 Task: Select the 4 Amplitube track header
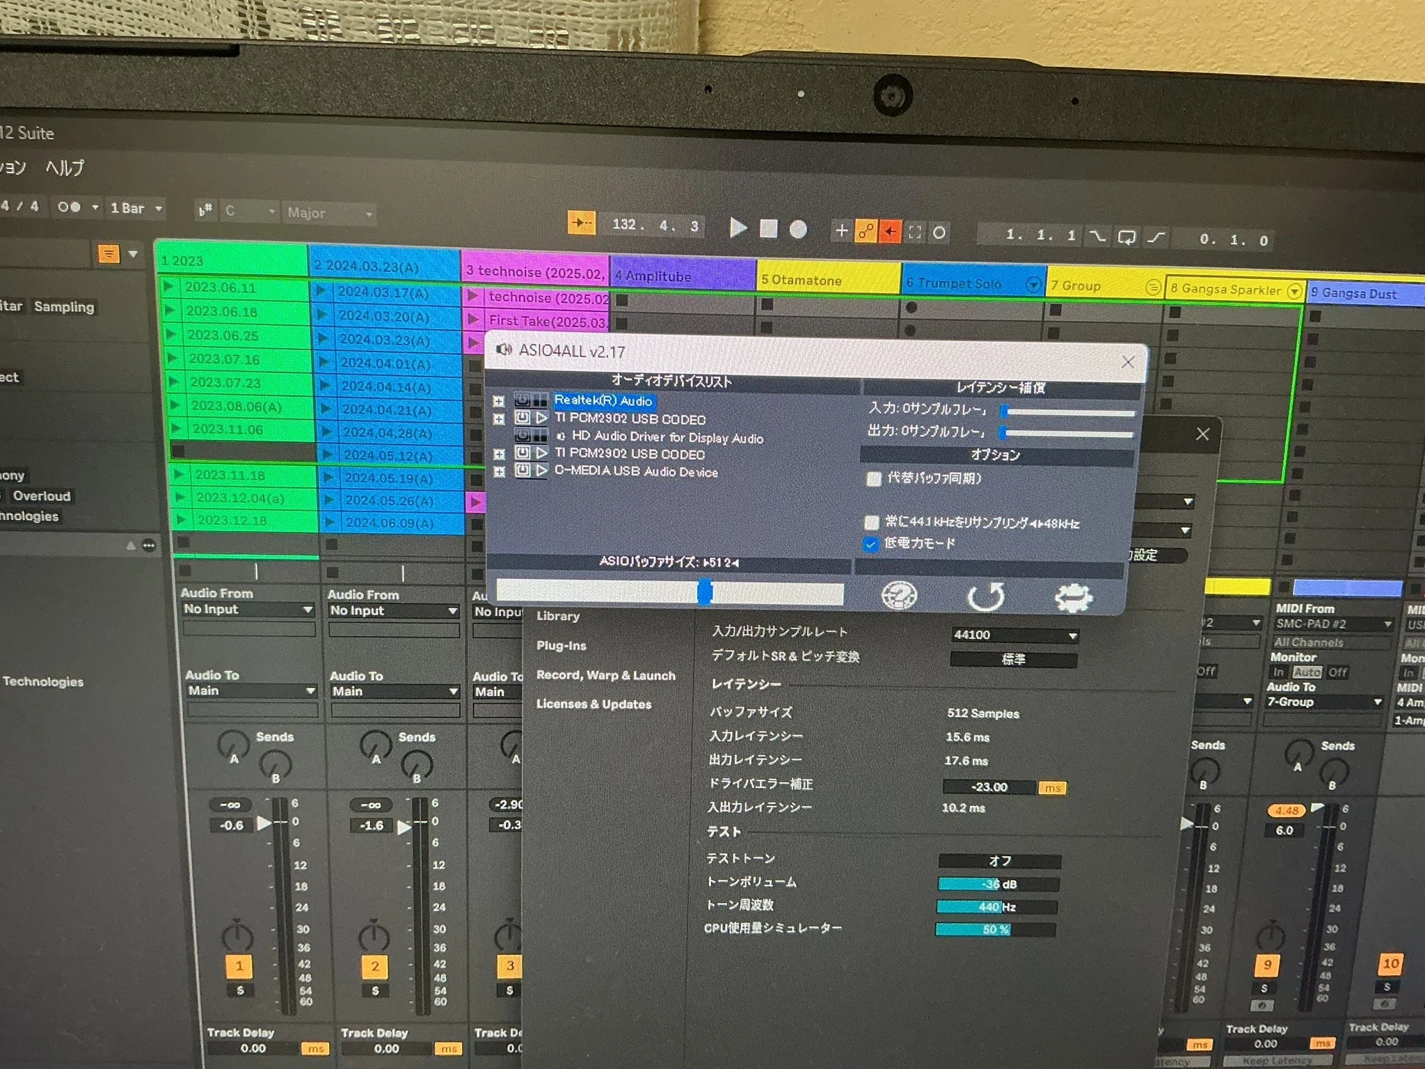(x=683, y=276)
